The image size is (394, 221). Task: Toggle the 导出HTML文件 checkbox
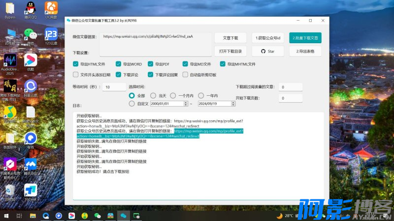click(x=76, y=64)
